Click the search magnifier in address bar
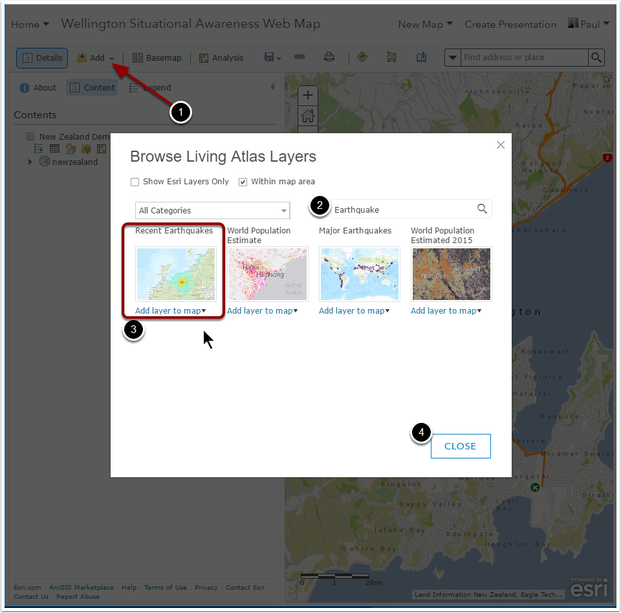This screenshot has width=621, height=613. (x=596, y=58)
